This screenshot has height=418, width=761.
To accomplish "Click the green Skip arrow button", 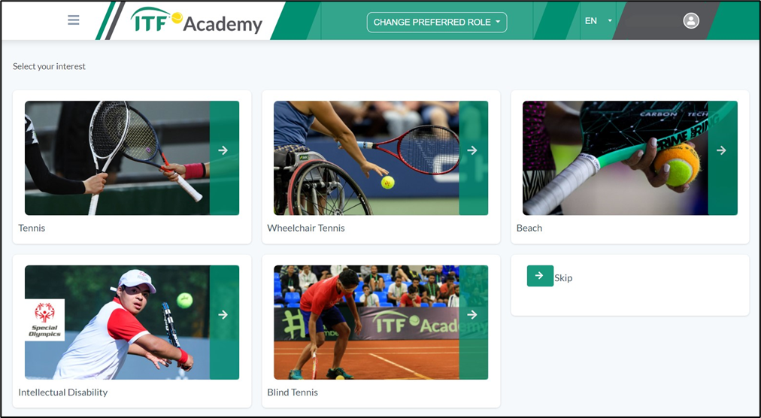I will pyautogui.click(x=540, y=276).
